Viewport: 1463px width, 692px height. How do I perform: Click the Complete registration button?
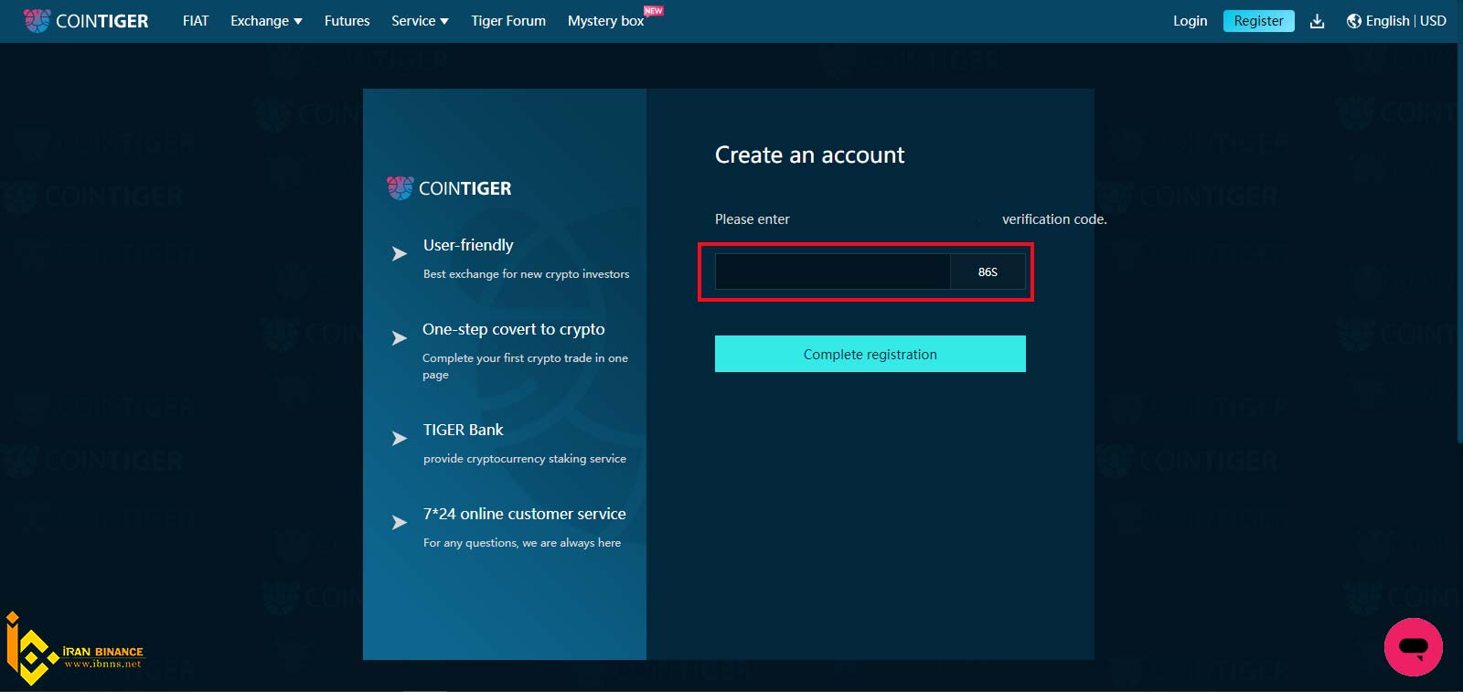870,354
